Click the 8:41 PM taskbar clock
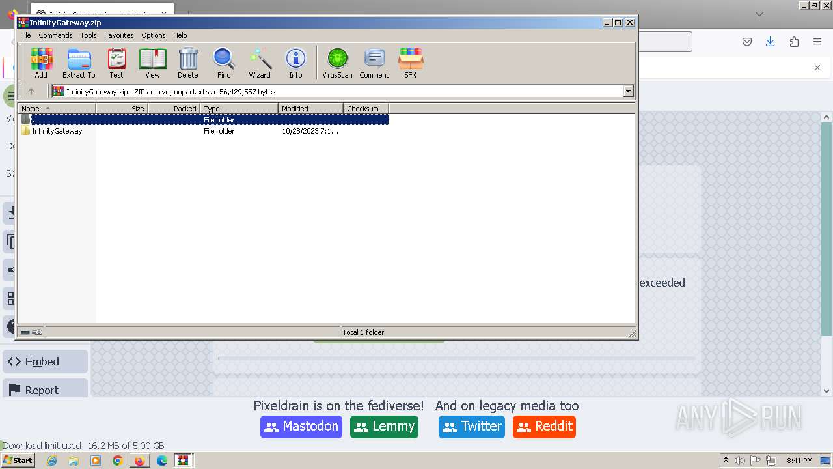Image resolution: width=833 pixels, height=469 pixels. (x=799, y=461)
